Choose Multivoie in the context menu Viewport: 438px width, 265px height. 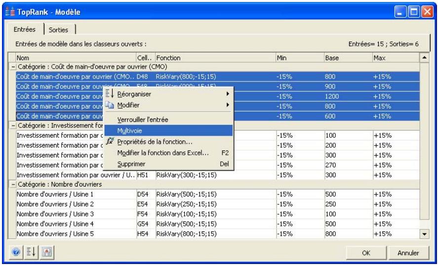[x=169, y=130]
